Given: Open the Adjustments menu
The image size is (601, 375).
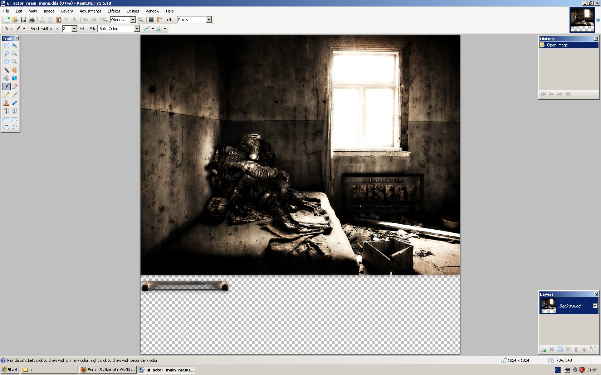Looking at the screenshot, I should click(90, 11).
